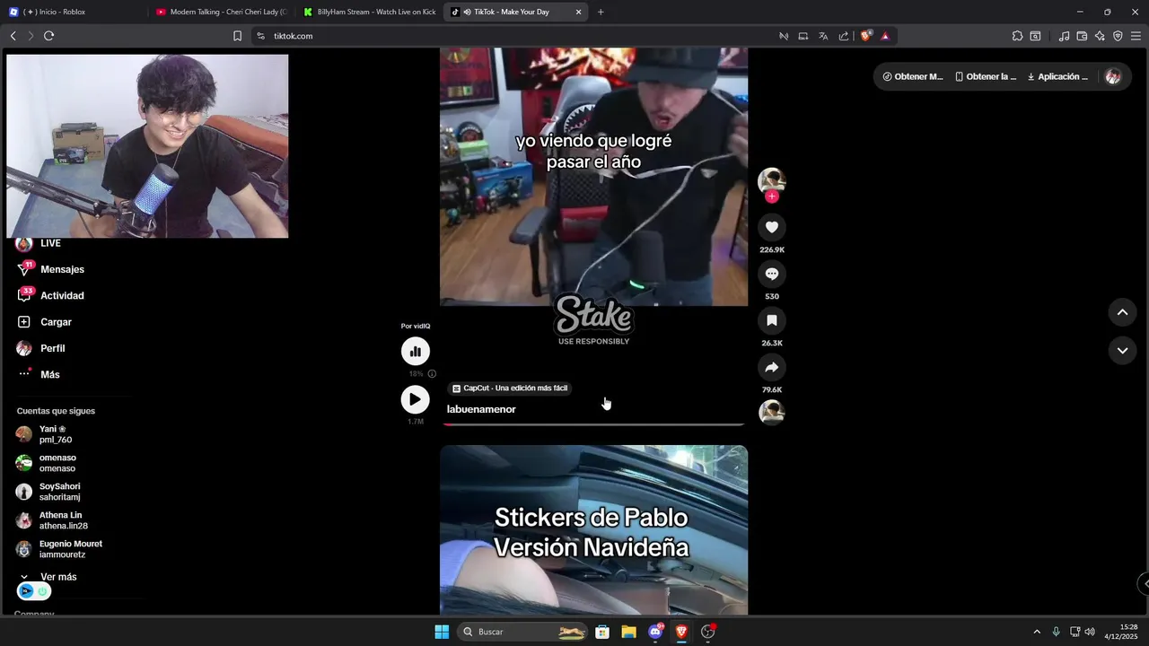Open the comments bubble showing 530
The height and width of the screenshot is (646, 1149).
coord(771,274)
